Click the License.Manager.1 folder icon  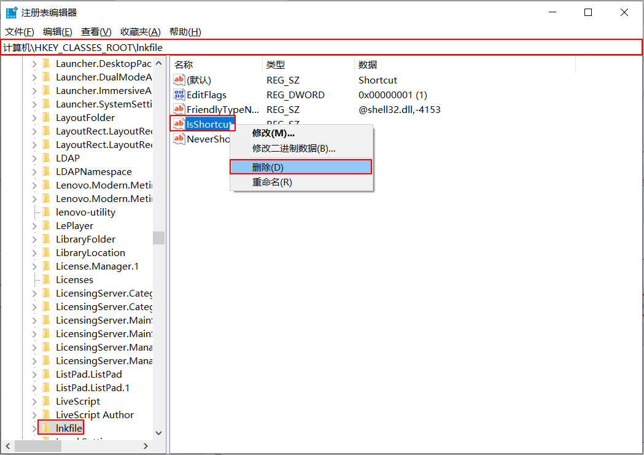47,266
